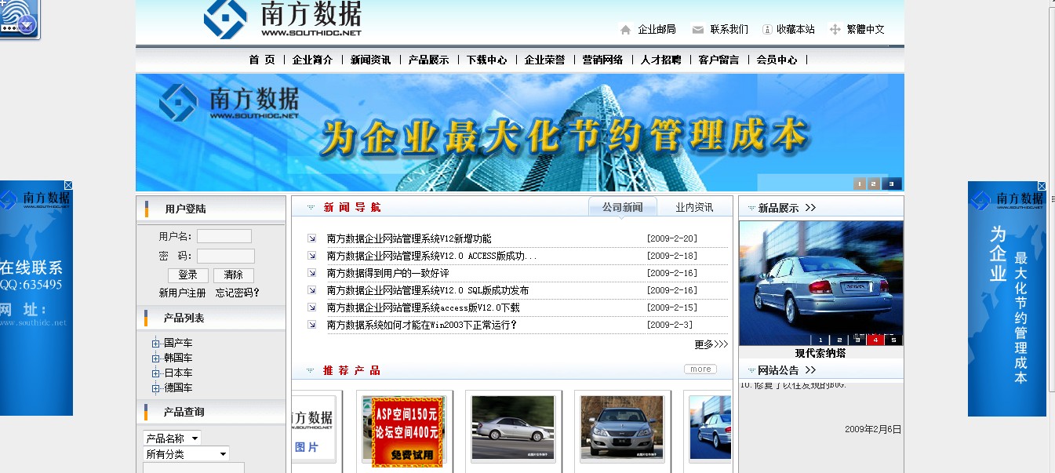Click arrow icon beside SQL版成功发布 news
The image size is (1055, 473).
point(311,290)
